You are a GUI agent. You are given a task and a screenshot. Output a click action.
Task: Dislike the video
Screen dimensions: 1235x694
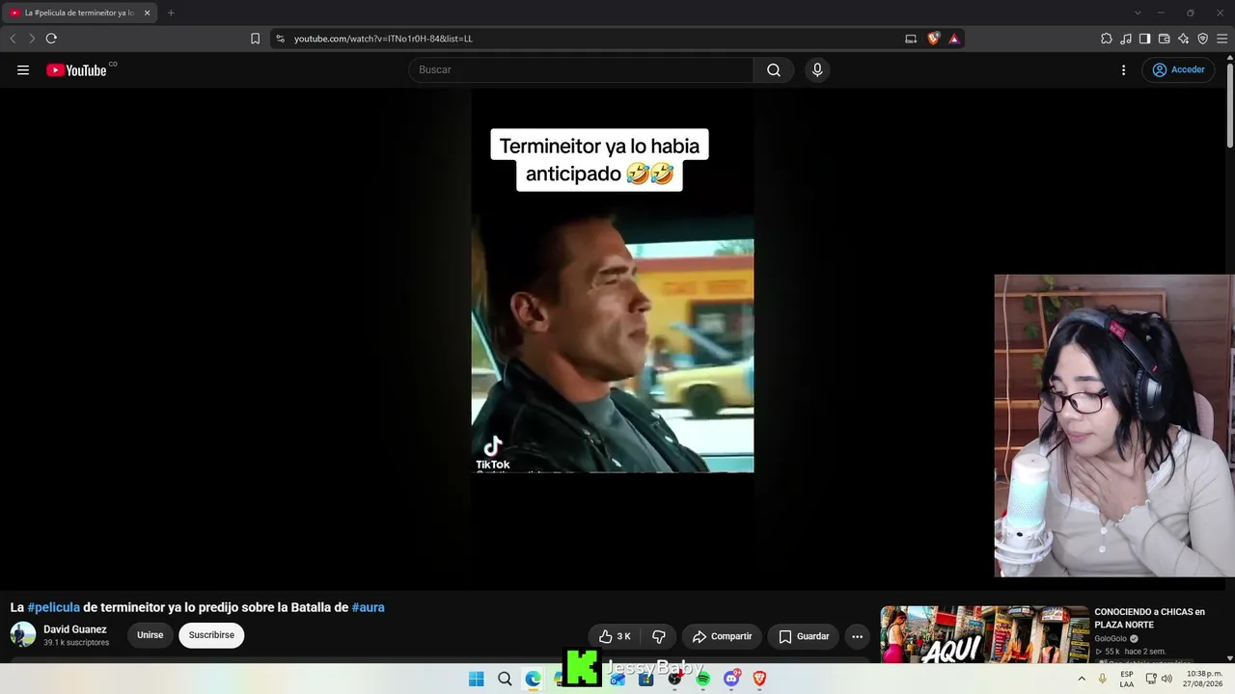tap(659, 636)
